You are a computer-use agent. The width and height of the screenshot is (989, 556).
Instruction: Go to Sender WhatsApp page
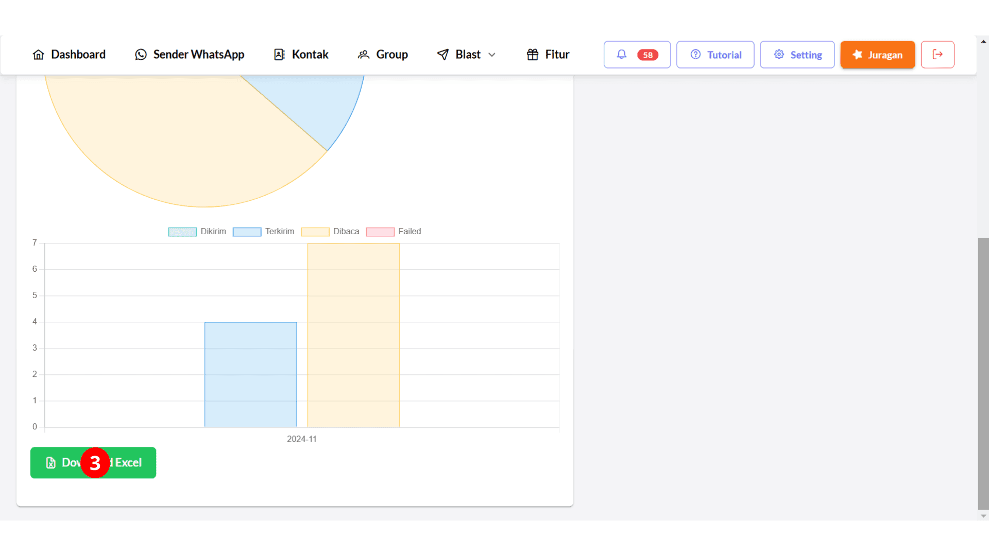click(x=190, y=55)
